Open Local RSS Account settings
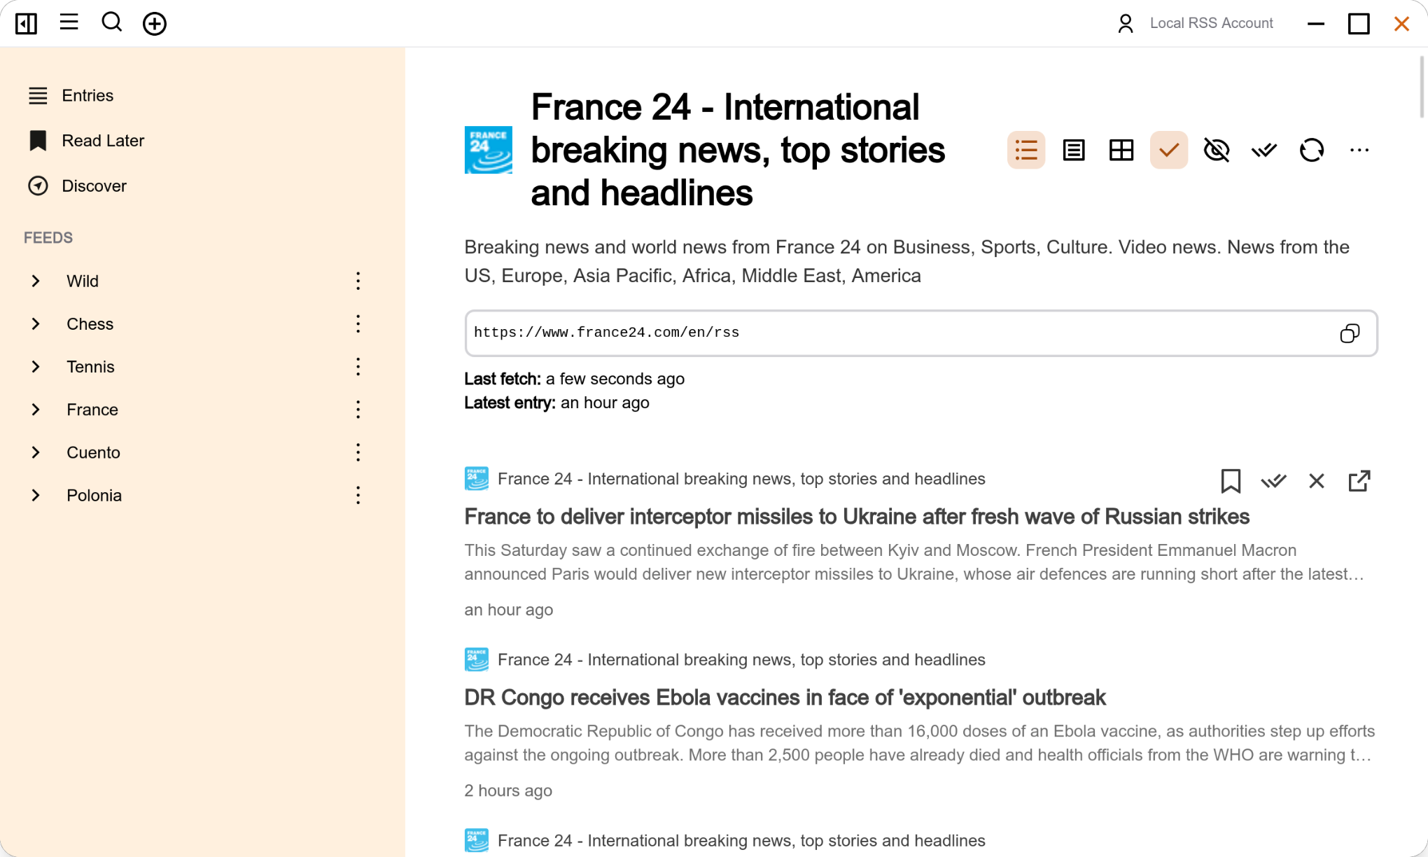This screenshot has height=857, width=1428. [x=1195, y=23]
